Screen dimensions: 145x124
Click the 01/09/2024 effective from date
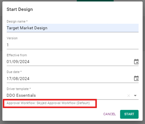click(18, 62)
